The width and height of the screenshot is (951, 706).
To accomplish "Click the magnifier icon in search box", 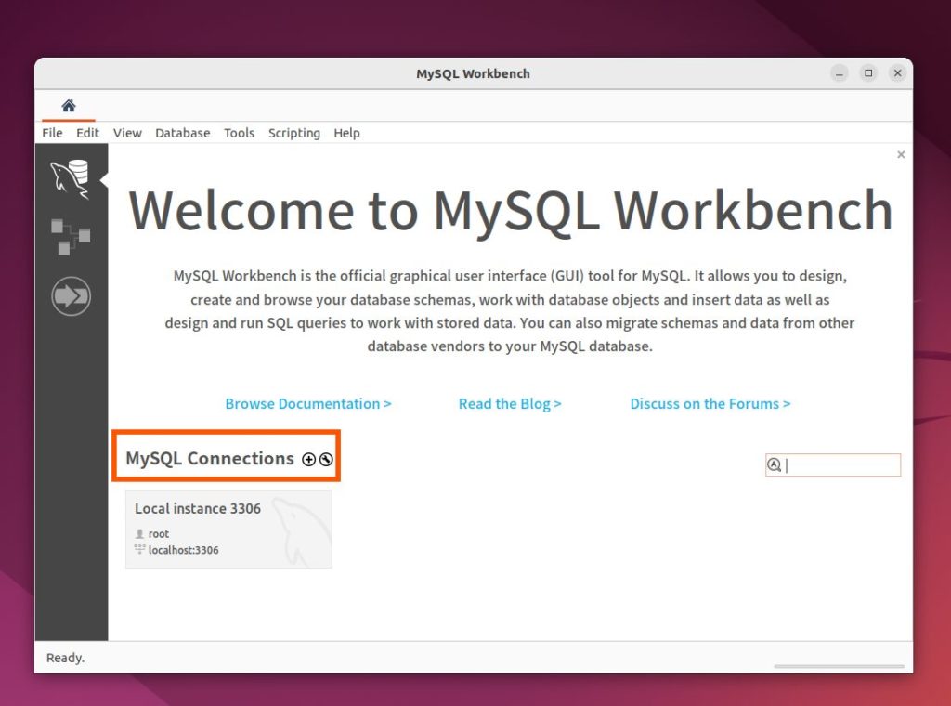I will 775,465.
